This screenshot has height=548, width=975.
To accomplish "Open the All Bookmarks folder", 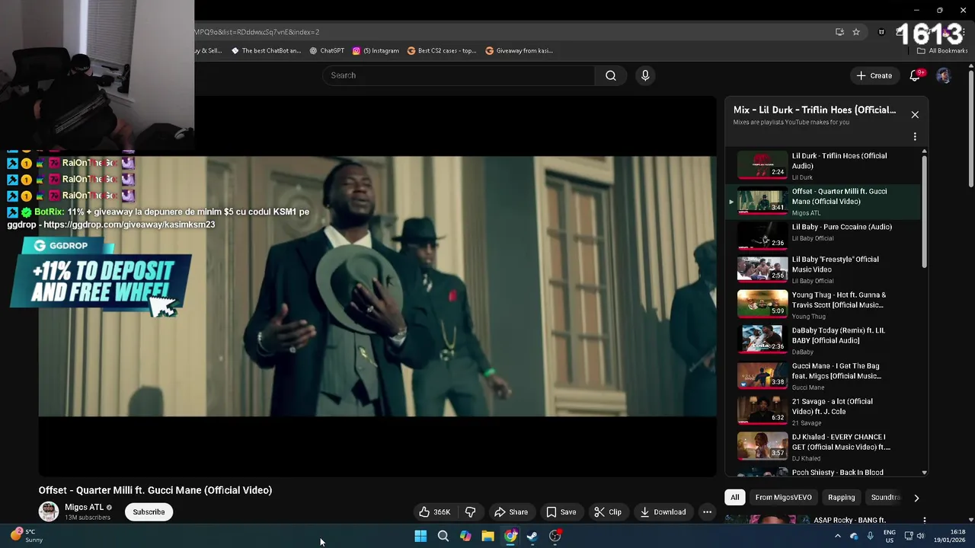I will pos(942,51).
